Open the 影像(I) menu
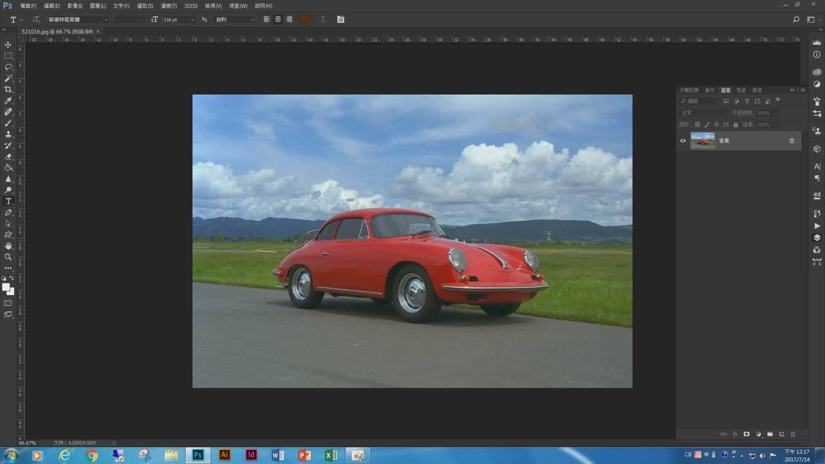 (75, 6)
